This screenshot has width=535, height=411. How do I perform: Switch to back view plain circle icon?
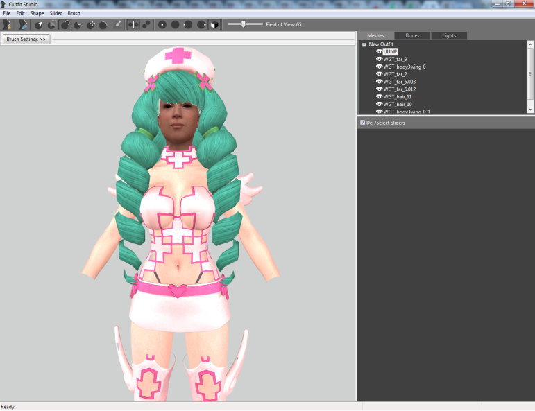point(176,24)
